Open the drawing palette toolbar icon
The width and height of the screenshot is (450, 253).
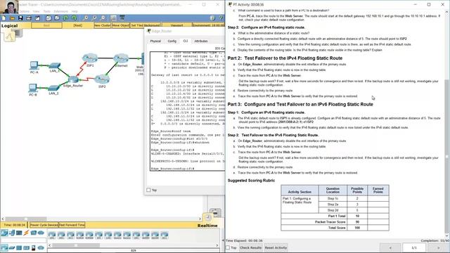pyautogui.click(x=114, y=18)
